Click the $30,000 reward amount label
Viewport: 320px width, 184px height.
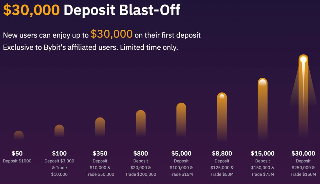point(303,154)
